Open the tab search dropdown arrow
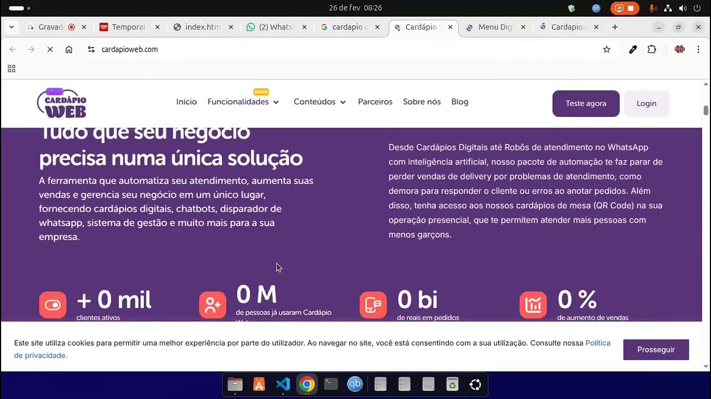The height and width of the screenshot is (399, 711). point(11,27)
